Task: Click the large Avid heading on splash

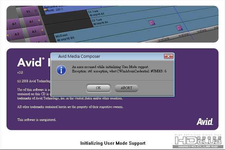Action: click(31, 62)
